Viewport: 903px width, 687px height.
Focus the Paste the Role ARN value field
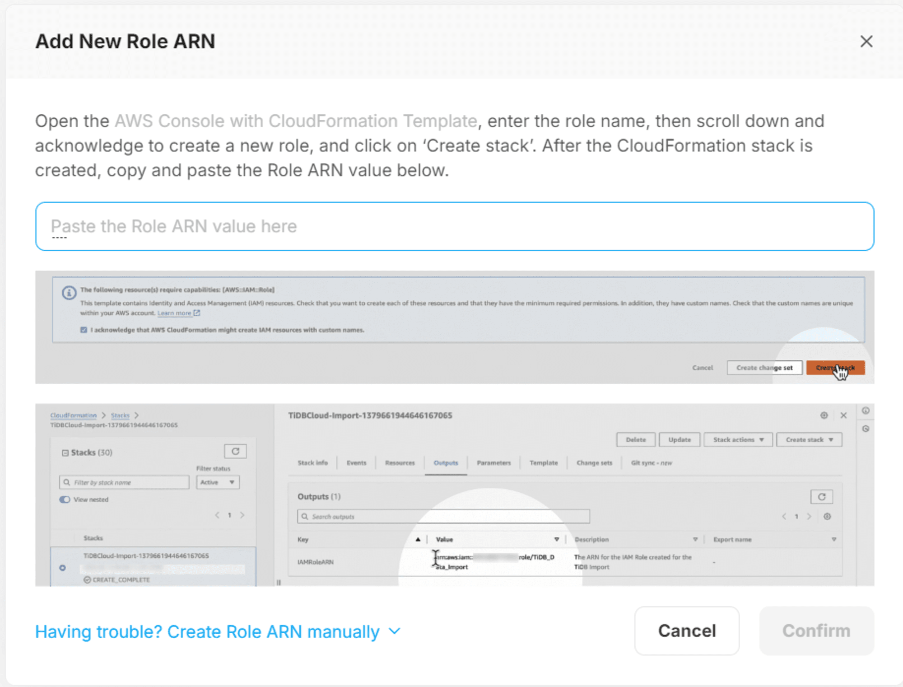(455, 226)
